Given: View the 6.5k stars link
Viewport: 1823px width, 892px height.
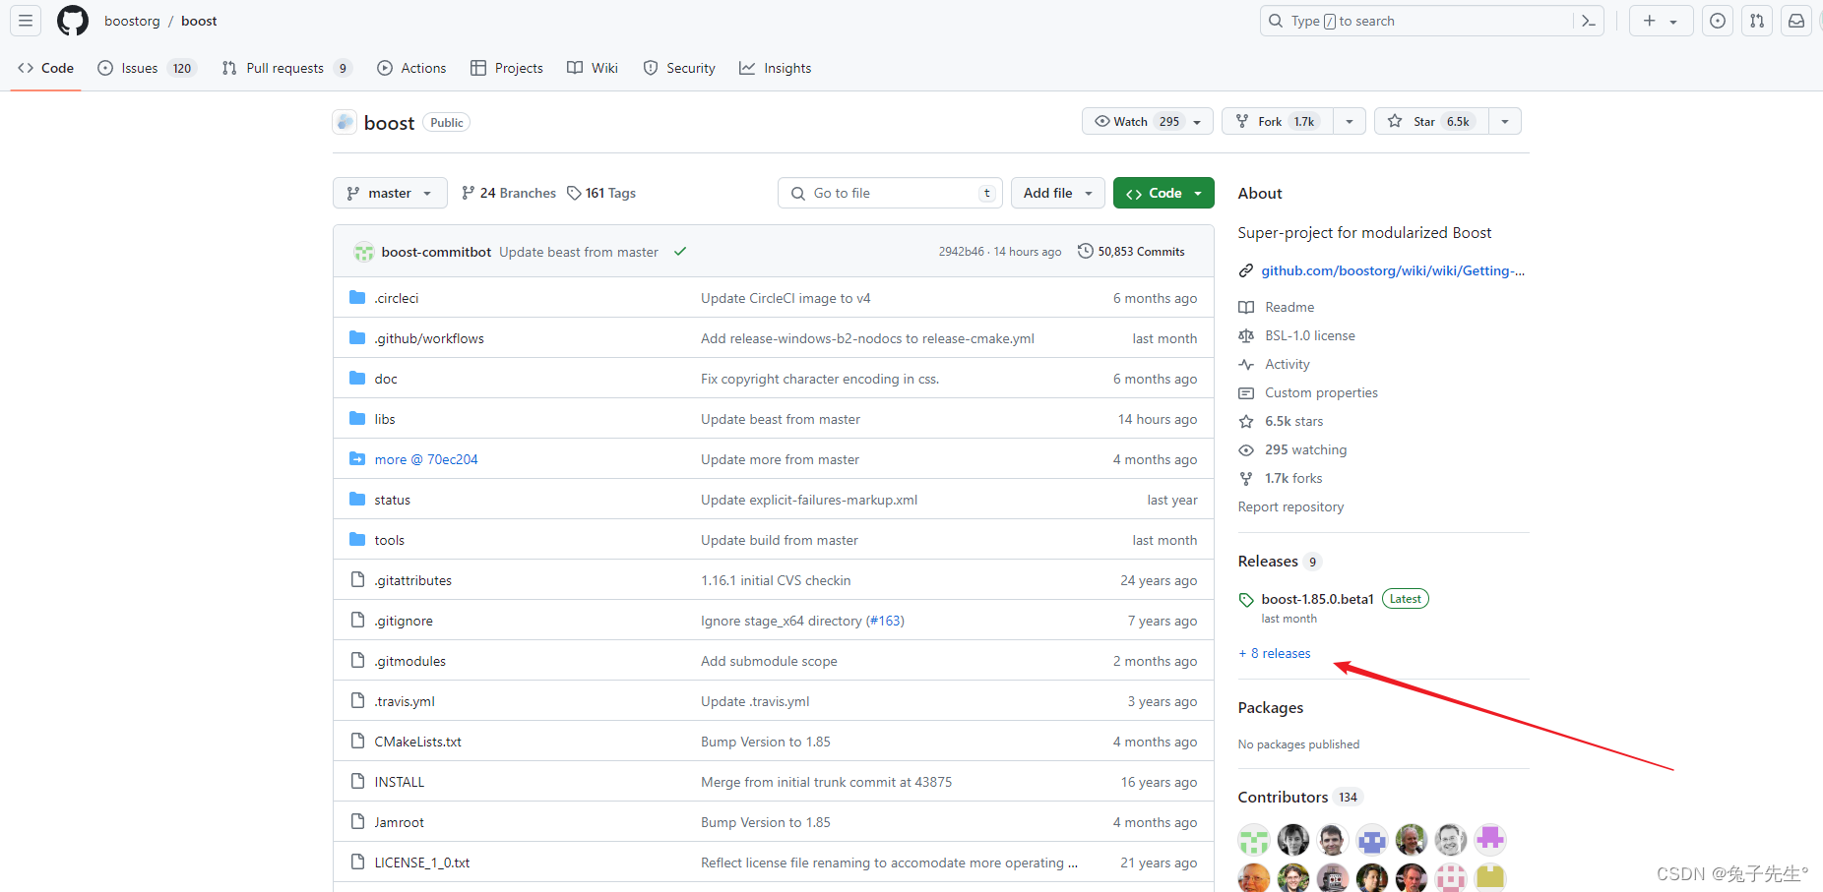Looking at the screenshot, I should pos(1294,421).
